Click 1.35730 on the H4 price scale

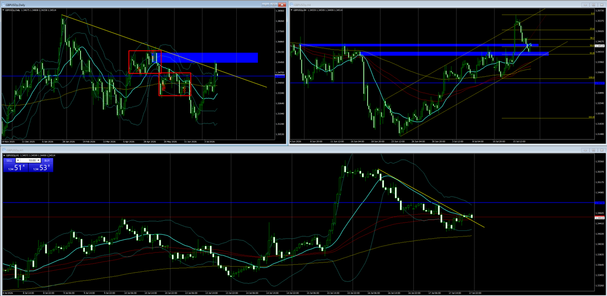(600, 11)
